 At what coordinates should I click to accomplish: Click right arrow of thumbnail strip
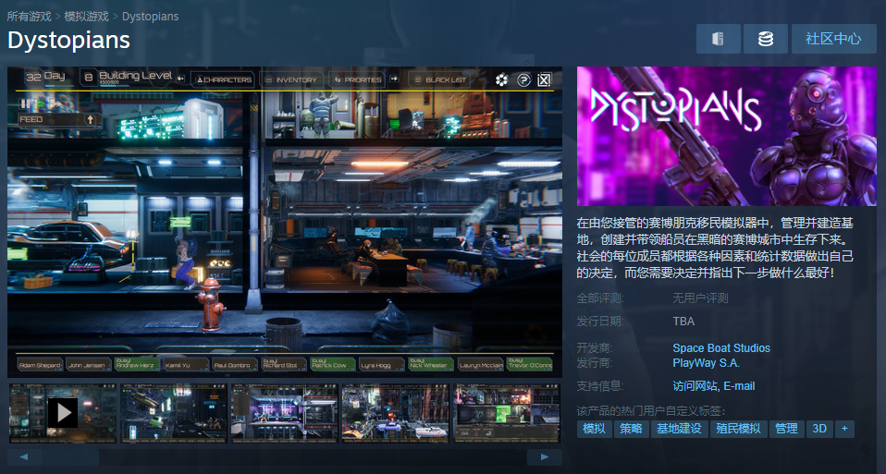coord(545,457)
